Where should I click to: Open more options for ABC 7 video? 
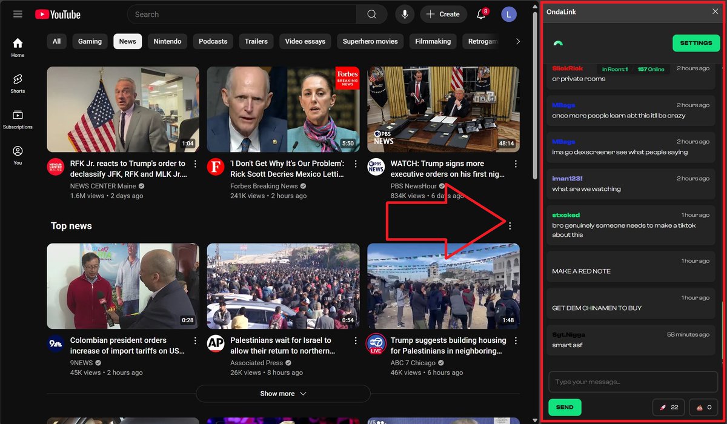[x=516, y=341]
